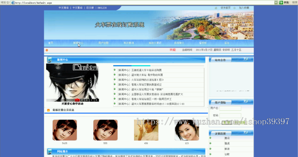The width and height of the screenshot is (298, 157).
Task: Click the 用户名 username input field
Action: coord(230,108)
